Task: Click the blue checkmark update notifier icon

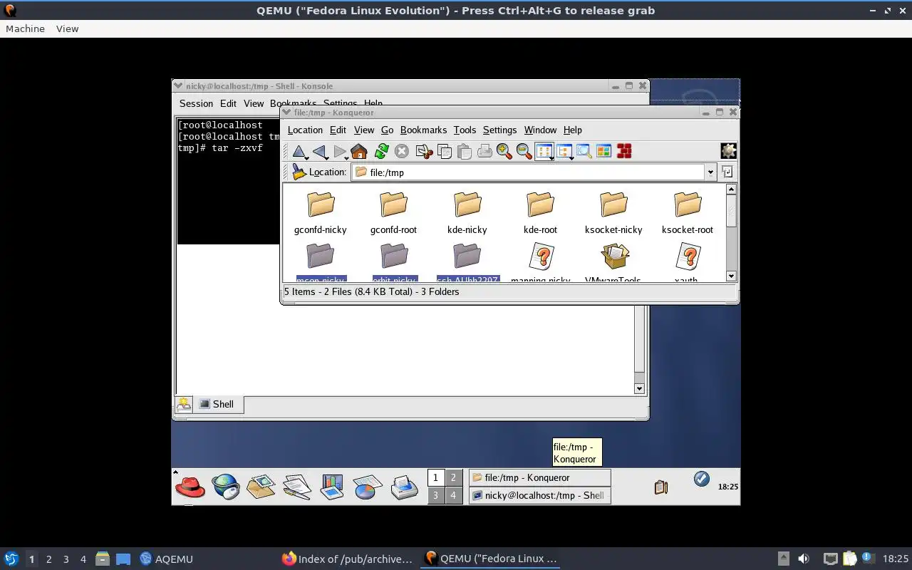Action: coord(701,479)
